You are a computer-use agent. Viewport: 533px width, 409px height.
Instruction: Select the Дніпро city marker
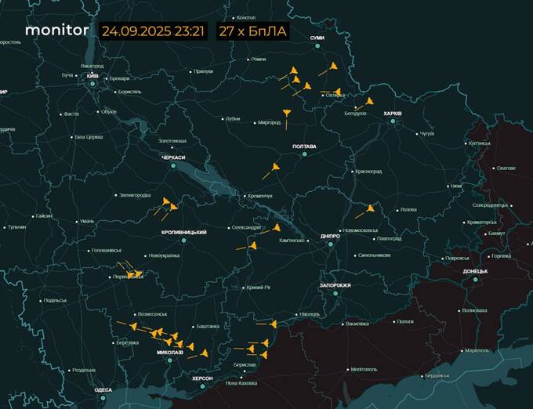pos(329,244)
